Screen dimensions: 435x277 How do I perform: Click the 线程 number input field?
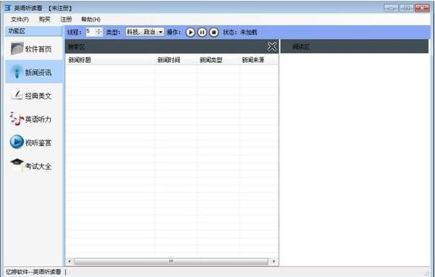click(x=90, y=32)
